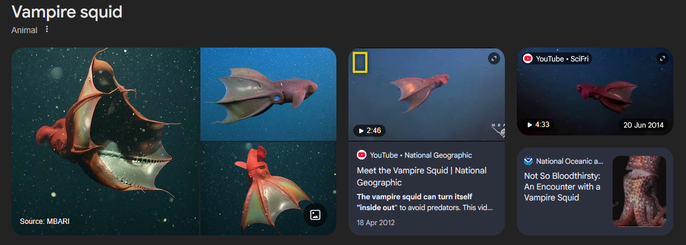Click the YouTube icon beside National Geographic
686x245 pixels.
[362, 155]
